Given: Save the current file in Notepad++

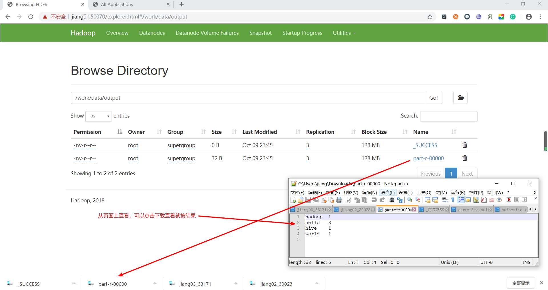Looking at the screenshot, I should point(308,200).
